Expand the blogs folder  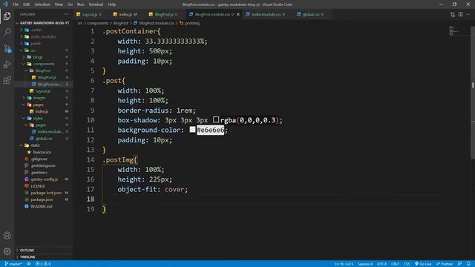click(38, 57)
